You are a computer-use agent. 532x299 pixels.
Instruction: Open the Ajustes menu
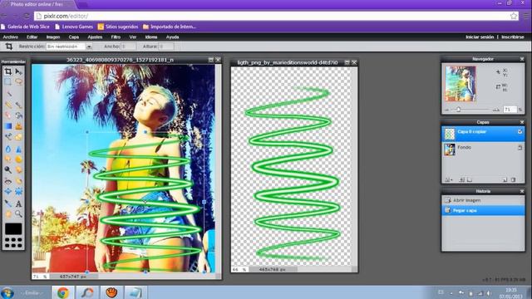pyautogui.click(x=95, y=37)
